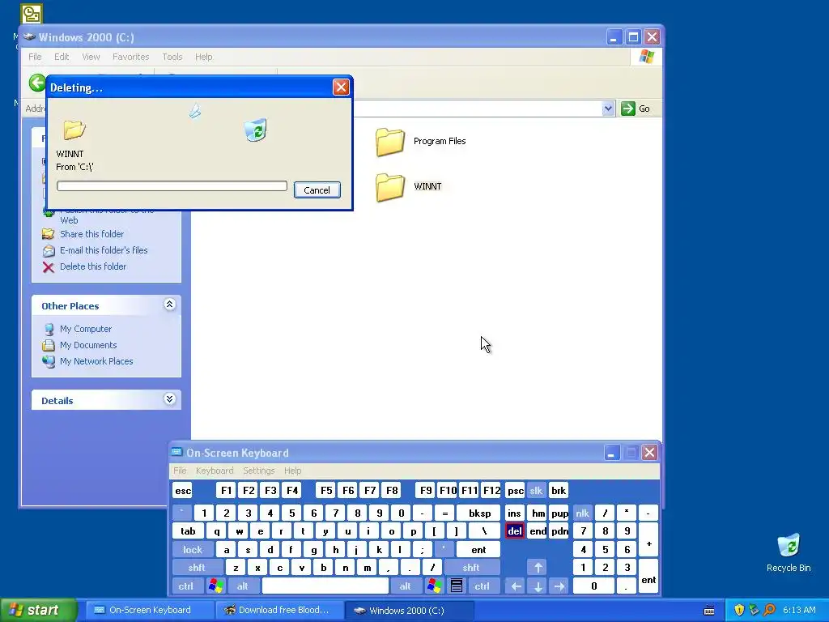
Task: Click the esc key on On-Screen Keyboard
Action: [183, 491]
